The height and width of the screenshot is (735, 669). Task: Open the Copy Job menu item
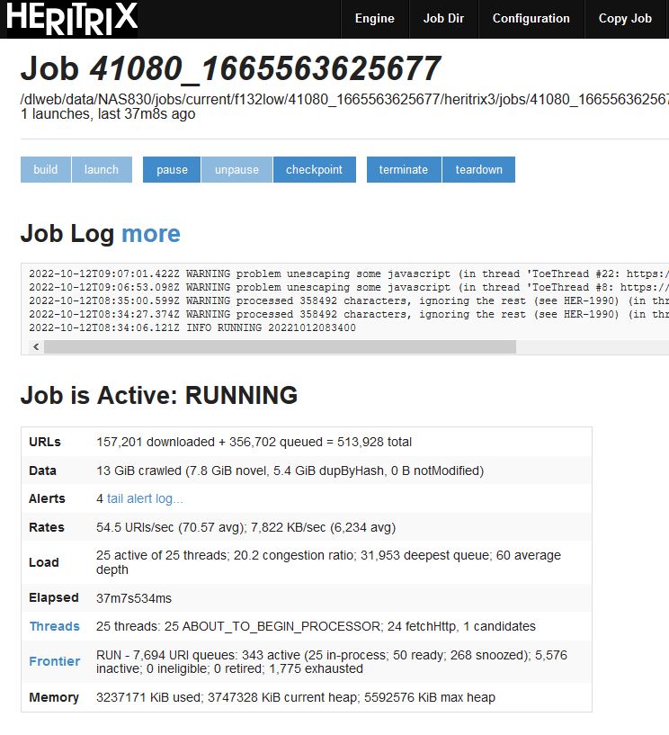click(626, 19)
